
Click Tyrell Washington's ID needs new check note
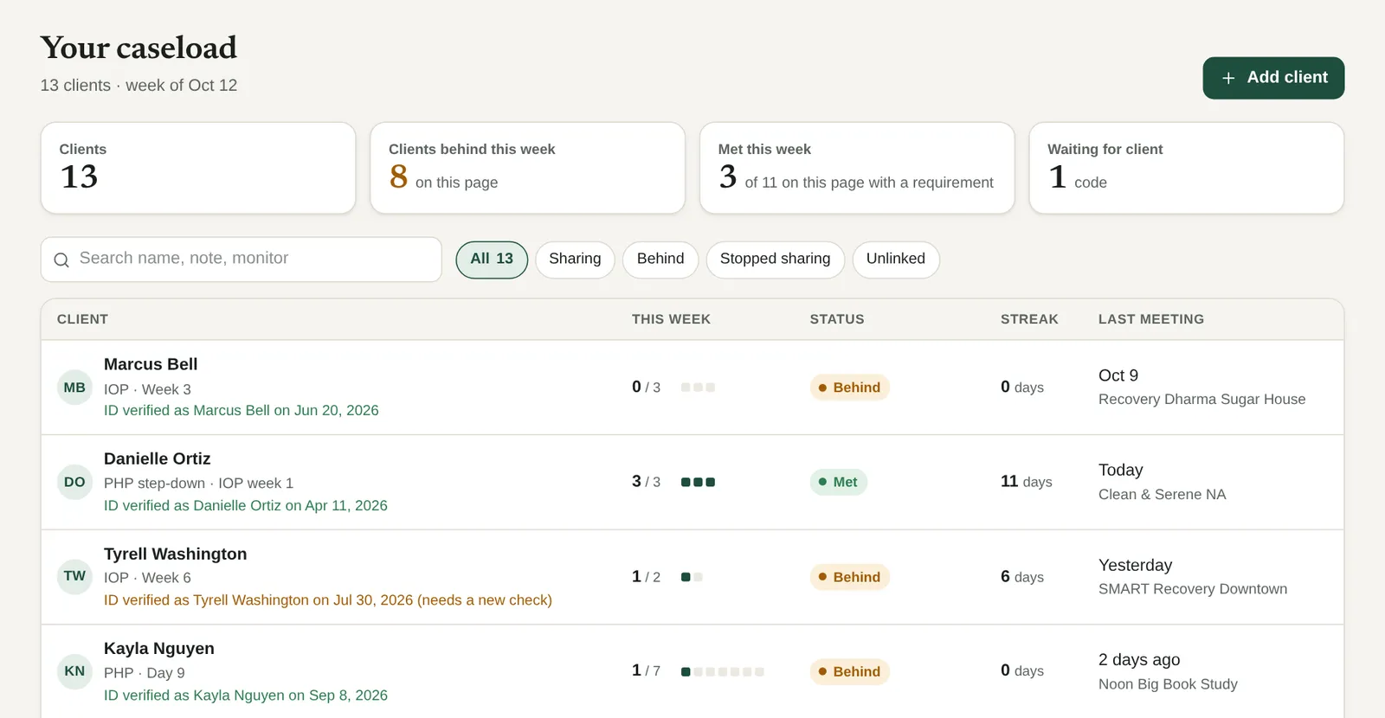(x=328, y=599)
